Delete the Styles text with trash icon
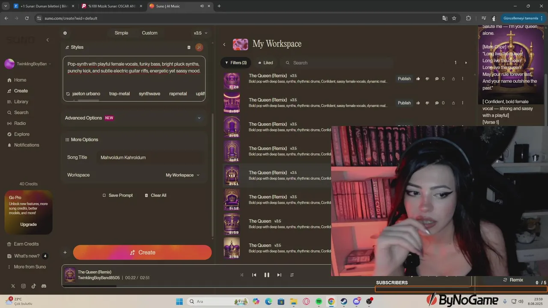Viewport: 548px width, 308px height. tap(189, 47)
